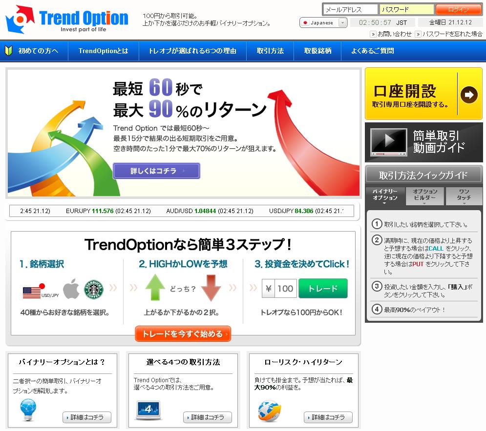Open よくあるご質問 in the navigation bar

coord(373,51)
